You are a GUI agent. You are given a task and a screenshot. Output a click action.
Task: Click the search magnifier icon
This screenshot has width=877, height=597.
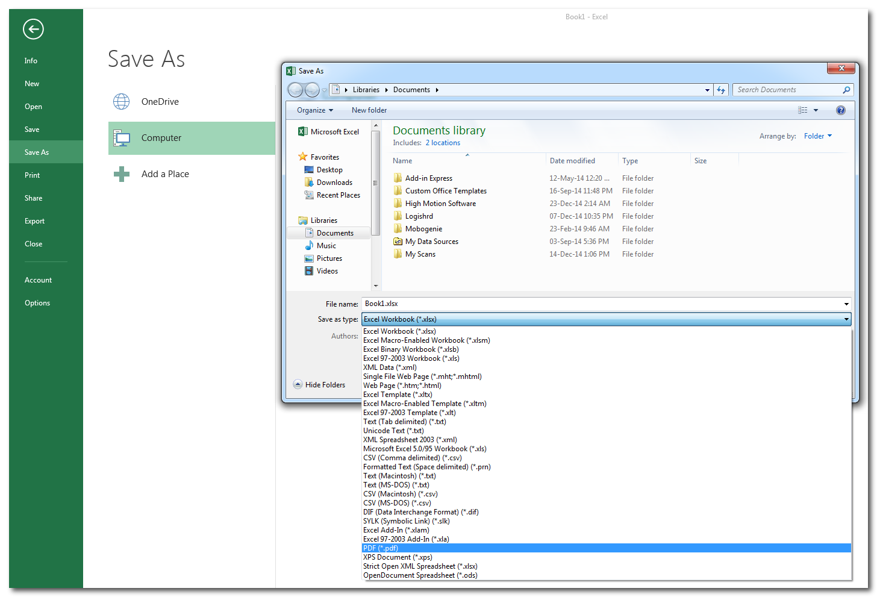846,90
